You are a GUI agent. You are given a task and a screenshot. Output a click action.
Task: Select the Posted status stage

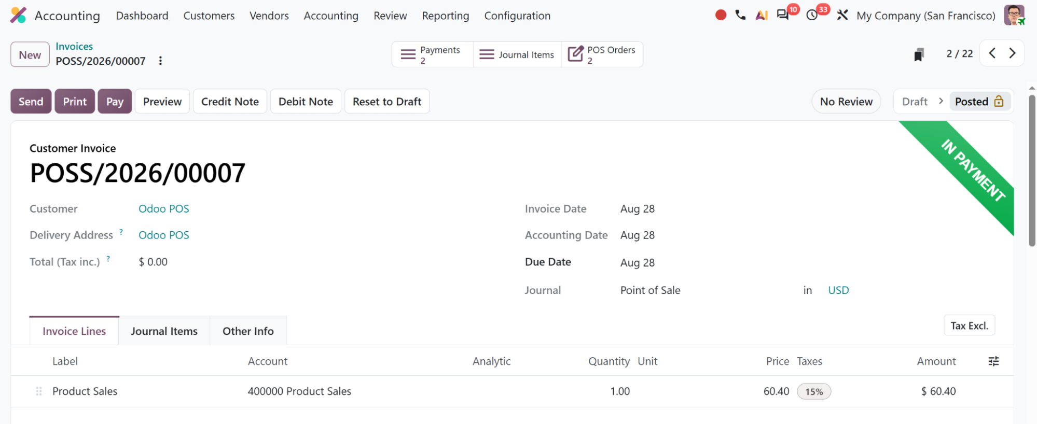(x=979, y=101)
